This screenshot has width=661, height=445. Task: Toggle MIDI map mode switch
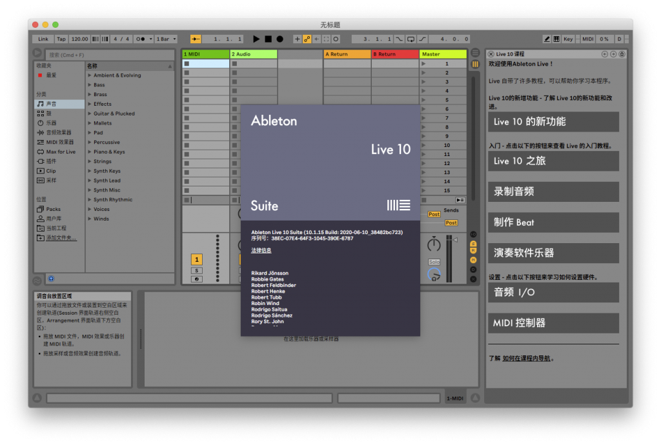[587, 39]
